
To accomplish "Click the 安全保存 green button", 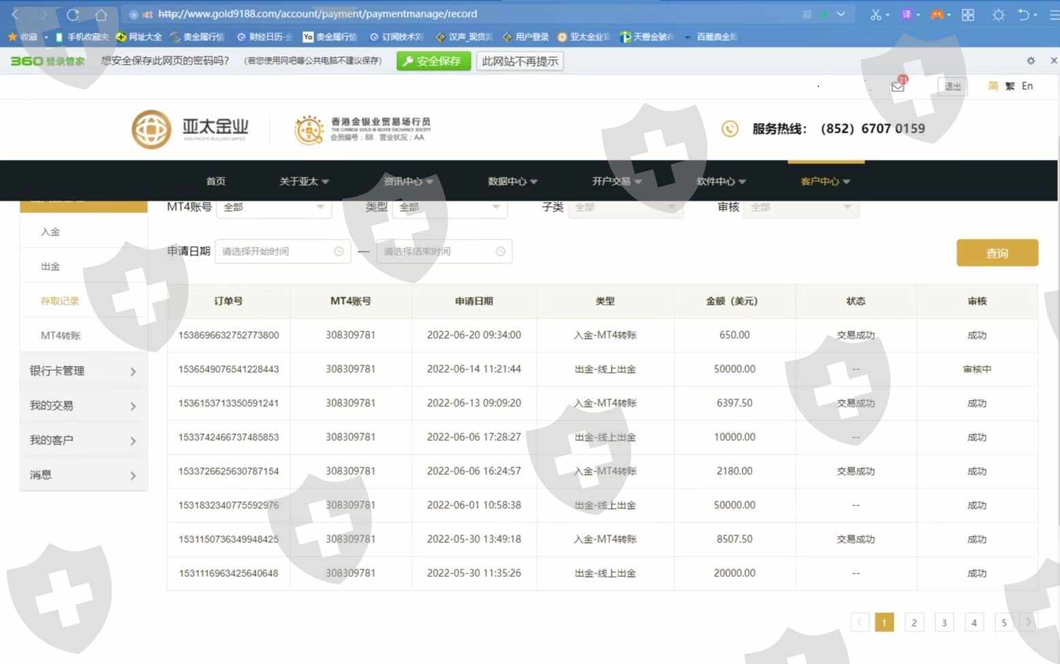I will tap(433, 61).
